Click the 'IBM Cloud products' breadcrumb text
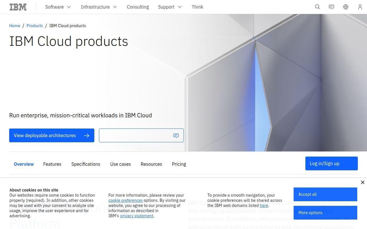 point(68,26)
